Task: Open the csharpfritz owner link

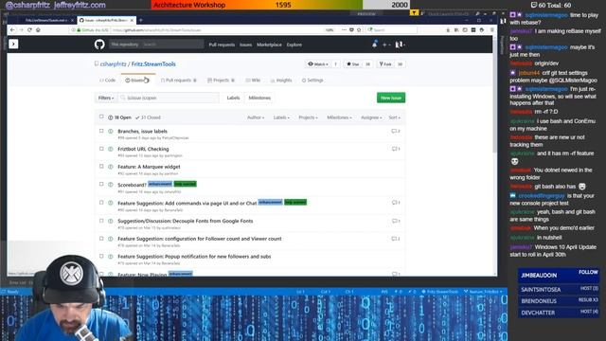Action: click(x=114, y=64)
